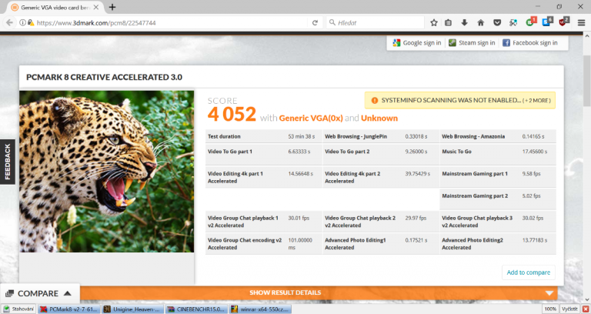Open the bookmarks list icon
Screen dimensions: 591x314
point(449,23)
